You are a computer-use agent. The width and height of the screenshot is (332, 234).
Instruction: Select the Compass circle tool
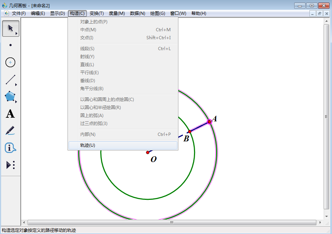pyautogui.click(x=11, y=62)
